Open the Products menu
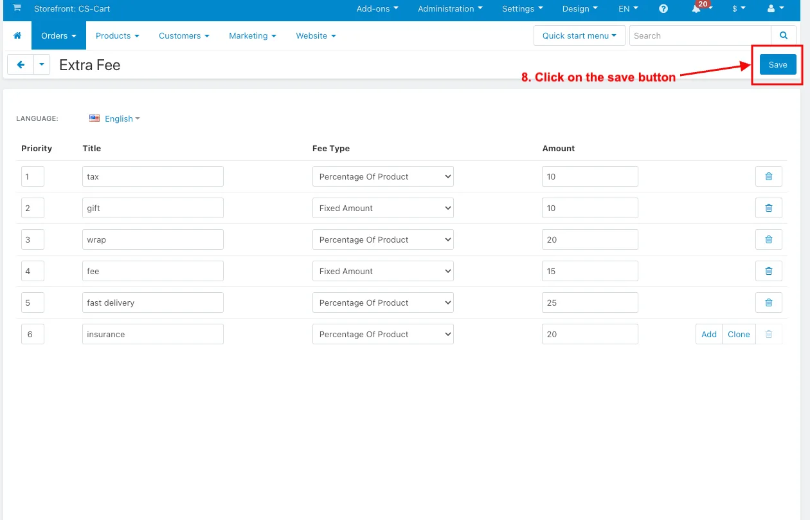This screenshot has width=810, height=520. 118,35
